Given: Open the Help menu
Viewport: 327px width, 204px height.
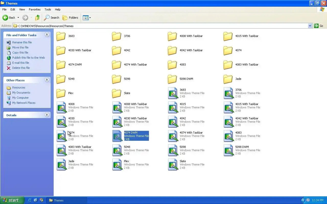Looking at the screenshot, I should pyautogui.click(x=58, y=9).
